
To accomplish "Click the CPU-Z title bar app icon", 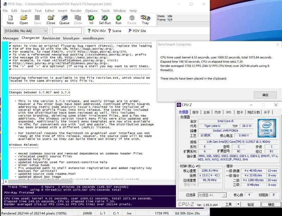I will tap(179, 105).
